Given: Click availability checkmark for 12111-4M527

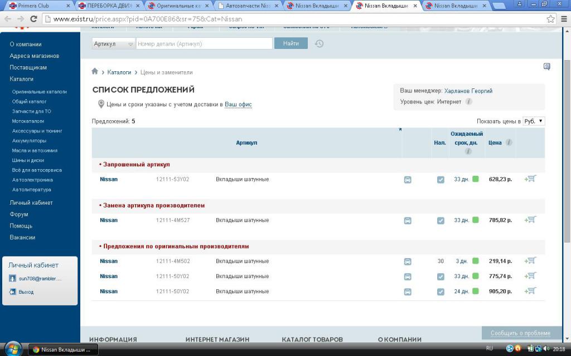Looking at the screenshot, I should (441, 220).
